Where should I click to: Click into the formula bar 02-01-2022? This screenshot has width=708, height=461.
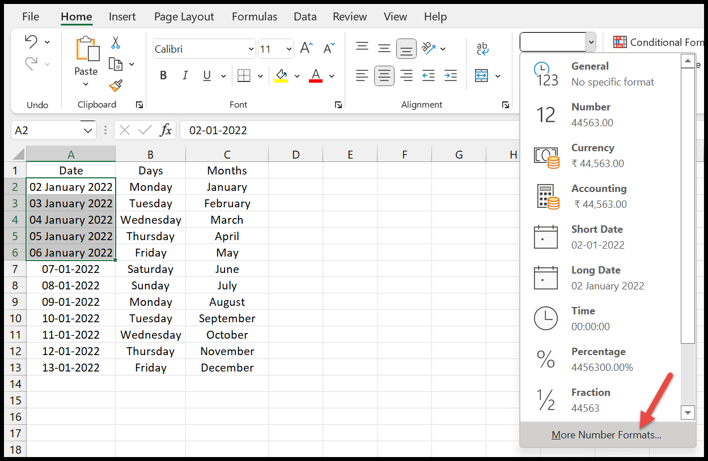click(349, 130)
